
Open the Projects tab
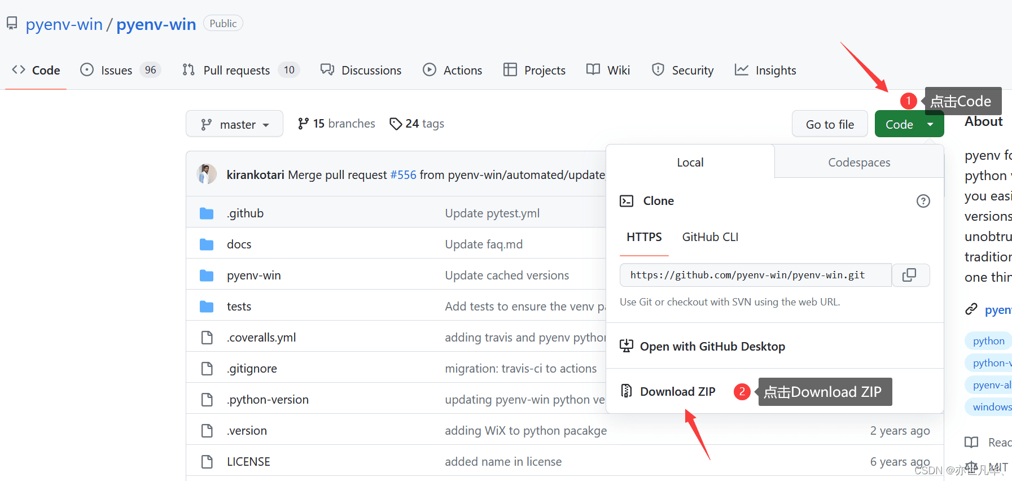pyautogui.click(x=535, y=70)
